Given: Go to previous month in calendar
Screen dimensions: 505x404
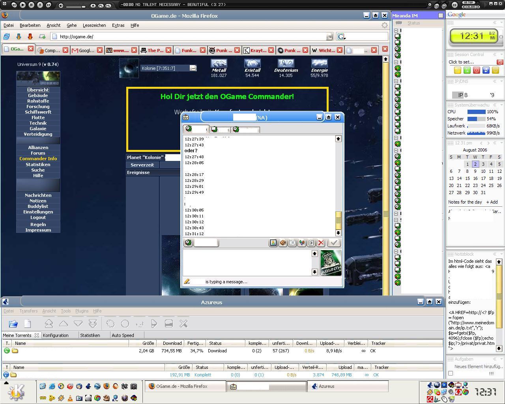Looking at the screenshot, I should point(481,143).
